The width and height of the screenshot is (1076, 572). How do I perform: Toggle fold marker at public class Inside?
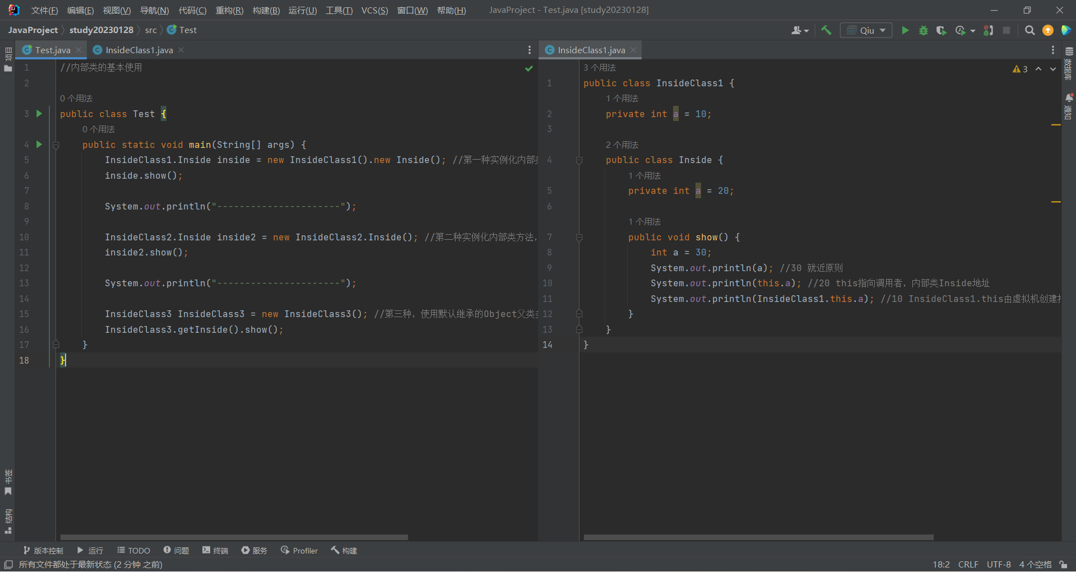click(x=579, y=160)
